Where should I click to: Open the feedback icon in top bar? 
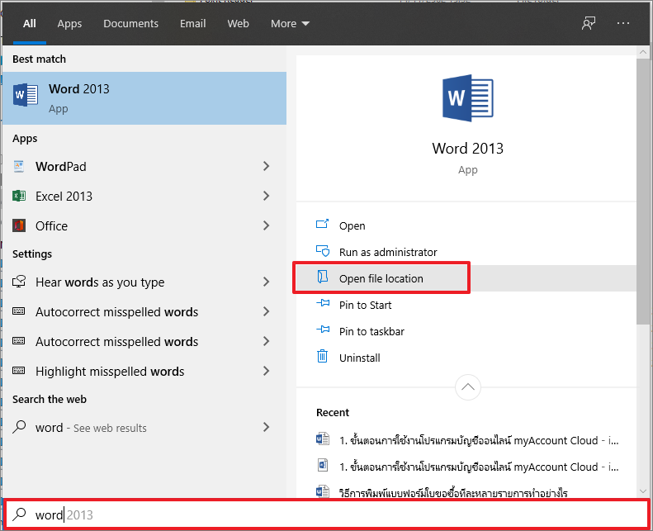589,23
